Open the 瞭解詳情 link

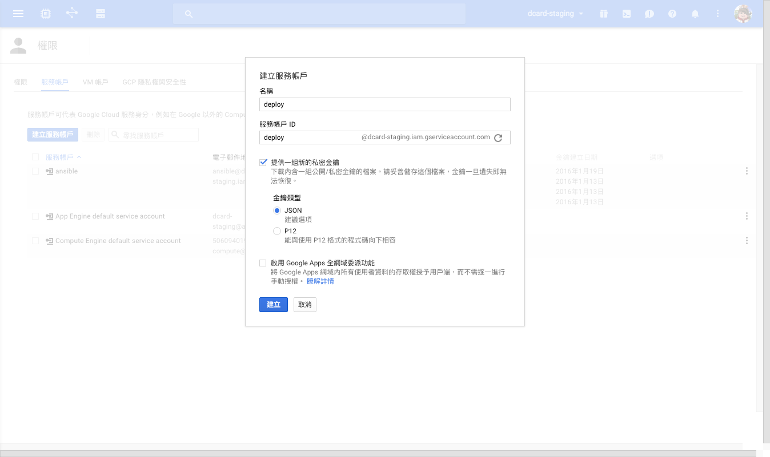coord(320,281)
